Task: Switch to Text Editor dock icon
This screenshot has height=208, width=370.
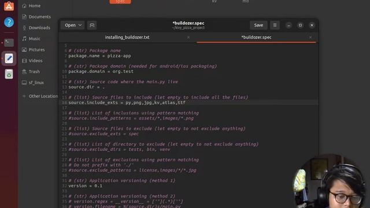Action: tap(9, 58)
